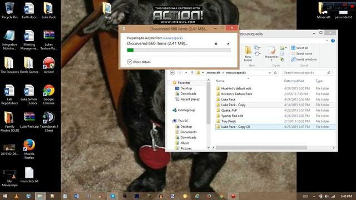The width and height of the screenshot is (356, 200).
Task: Select the Google Chrome desktop shortcut
Action: coord(48,94)
